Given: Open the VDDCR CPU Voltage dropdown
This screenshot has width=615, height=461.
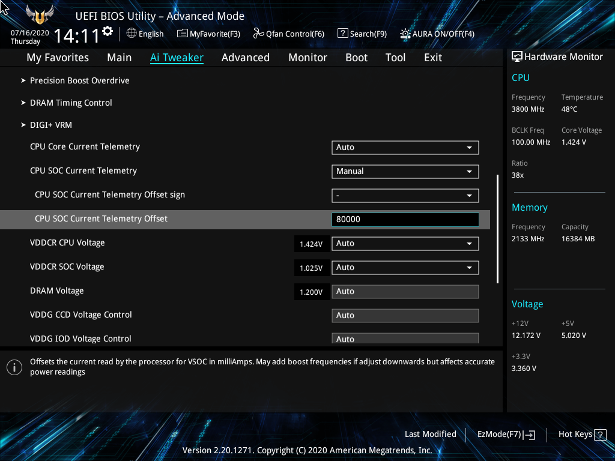Looking at the screenshot, I should pos(405,244).
